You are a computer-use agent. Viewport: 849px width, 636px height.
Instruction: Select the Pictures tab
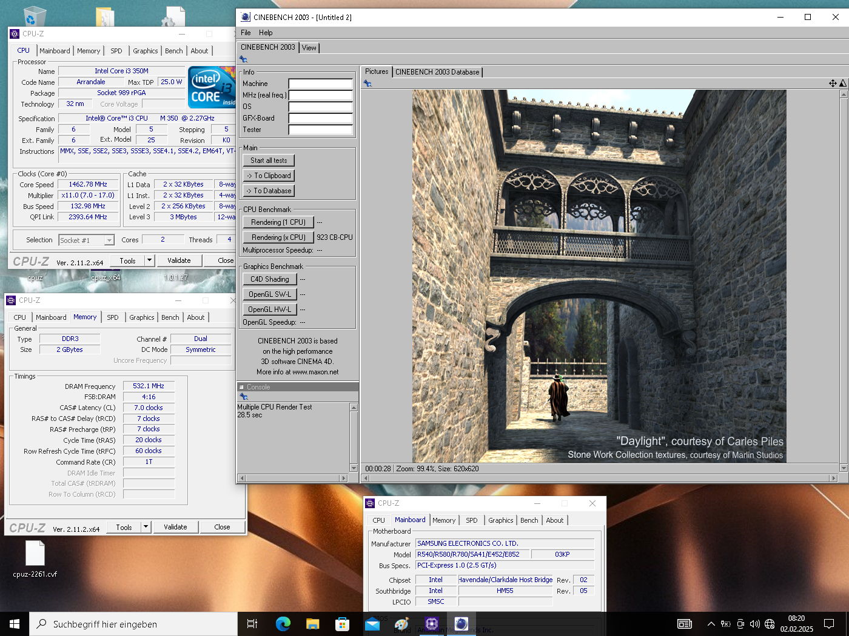[377, 71]
